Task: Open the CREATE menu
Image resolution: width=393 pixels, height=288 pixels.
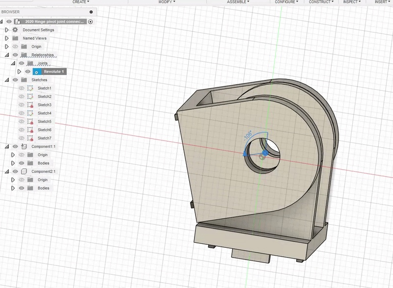Action: point(81,2)
